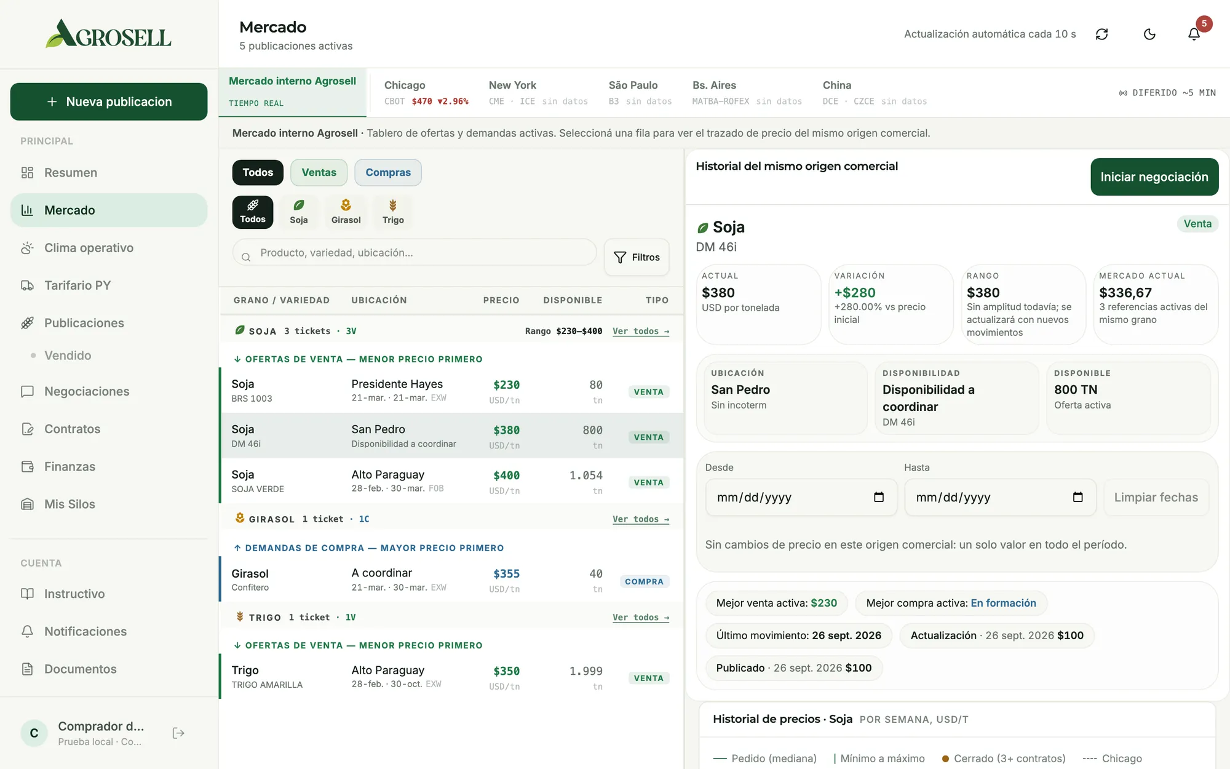Screen dimensions: 1230x769
Task: Select the Girasol grain filter icon
Action: click(x=346, y=212)
